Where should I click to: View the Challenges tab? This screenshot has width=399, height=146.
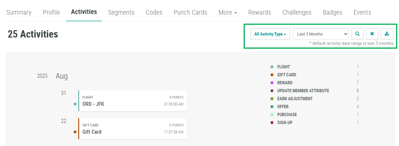click(x=297, y=13)
